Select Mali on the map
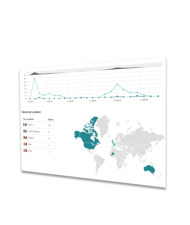The image size is (190, 225). tap(112, 154)
